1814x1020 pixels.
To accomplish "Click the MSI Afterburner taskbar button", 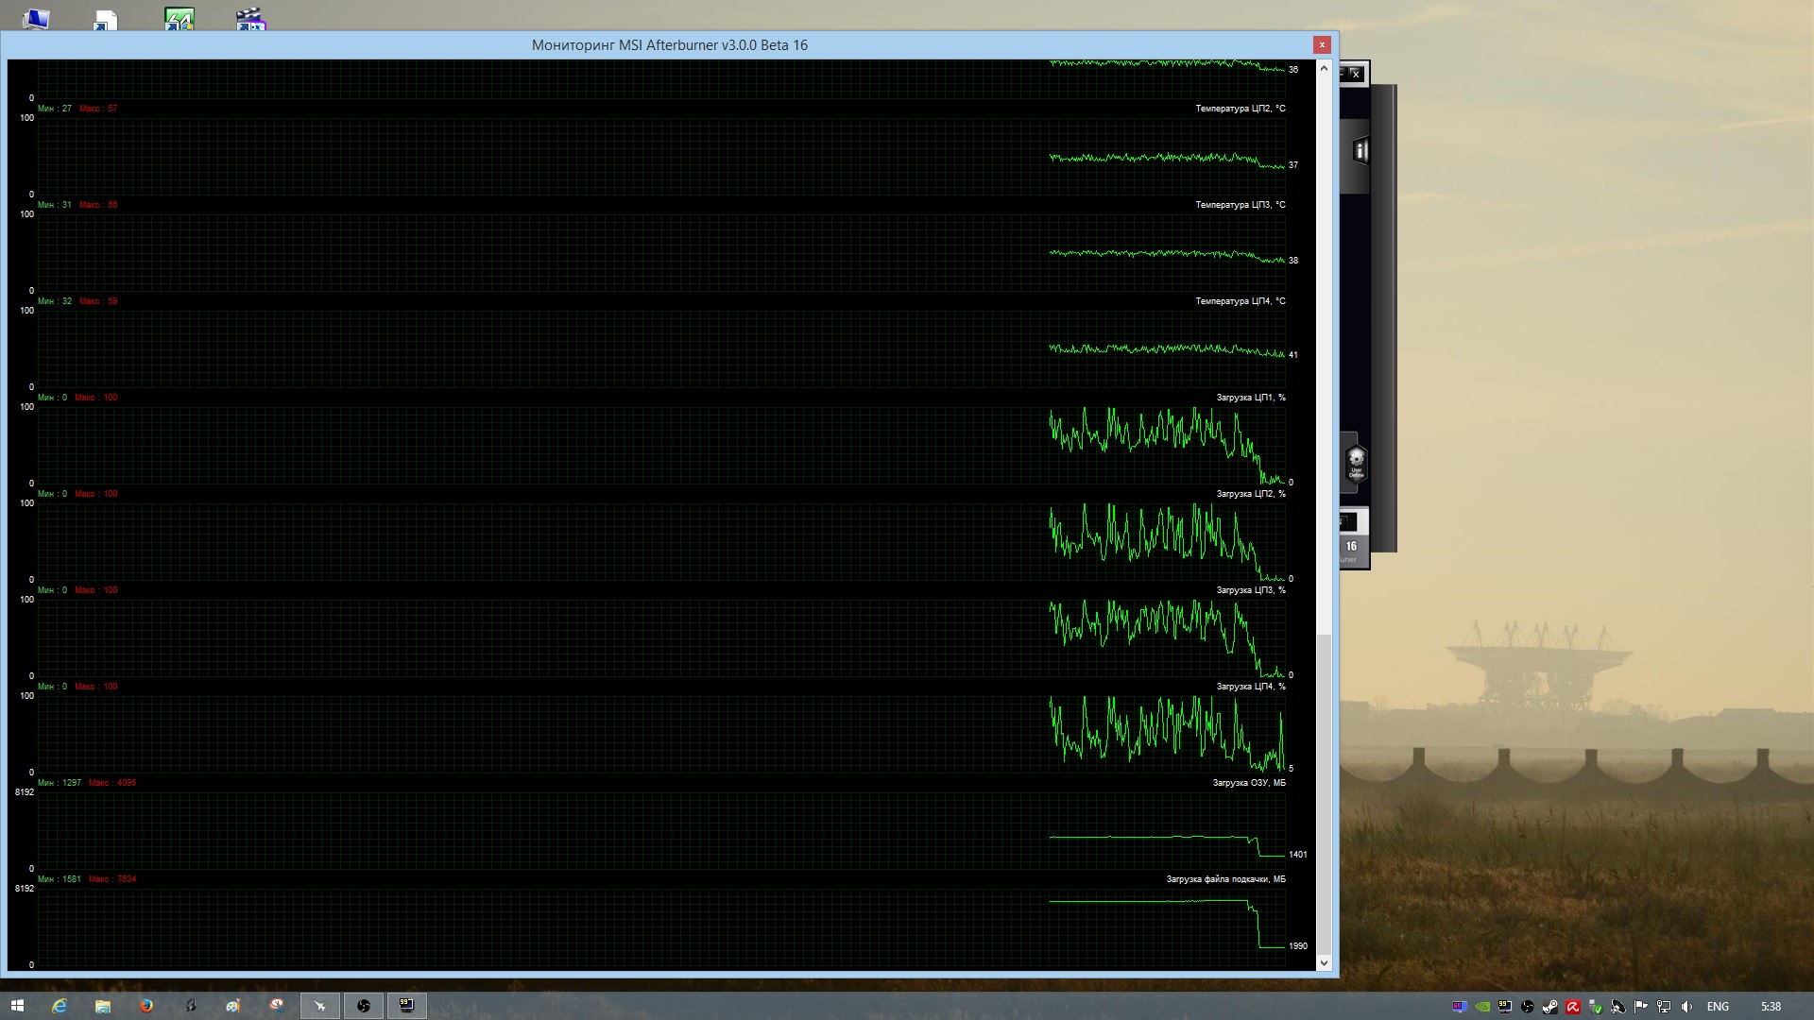I will click(x=320, y=1006).
